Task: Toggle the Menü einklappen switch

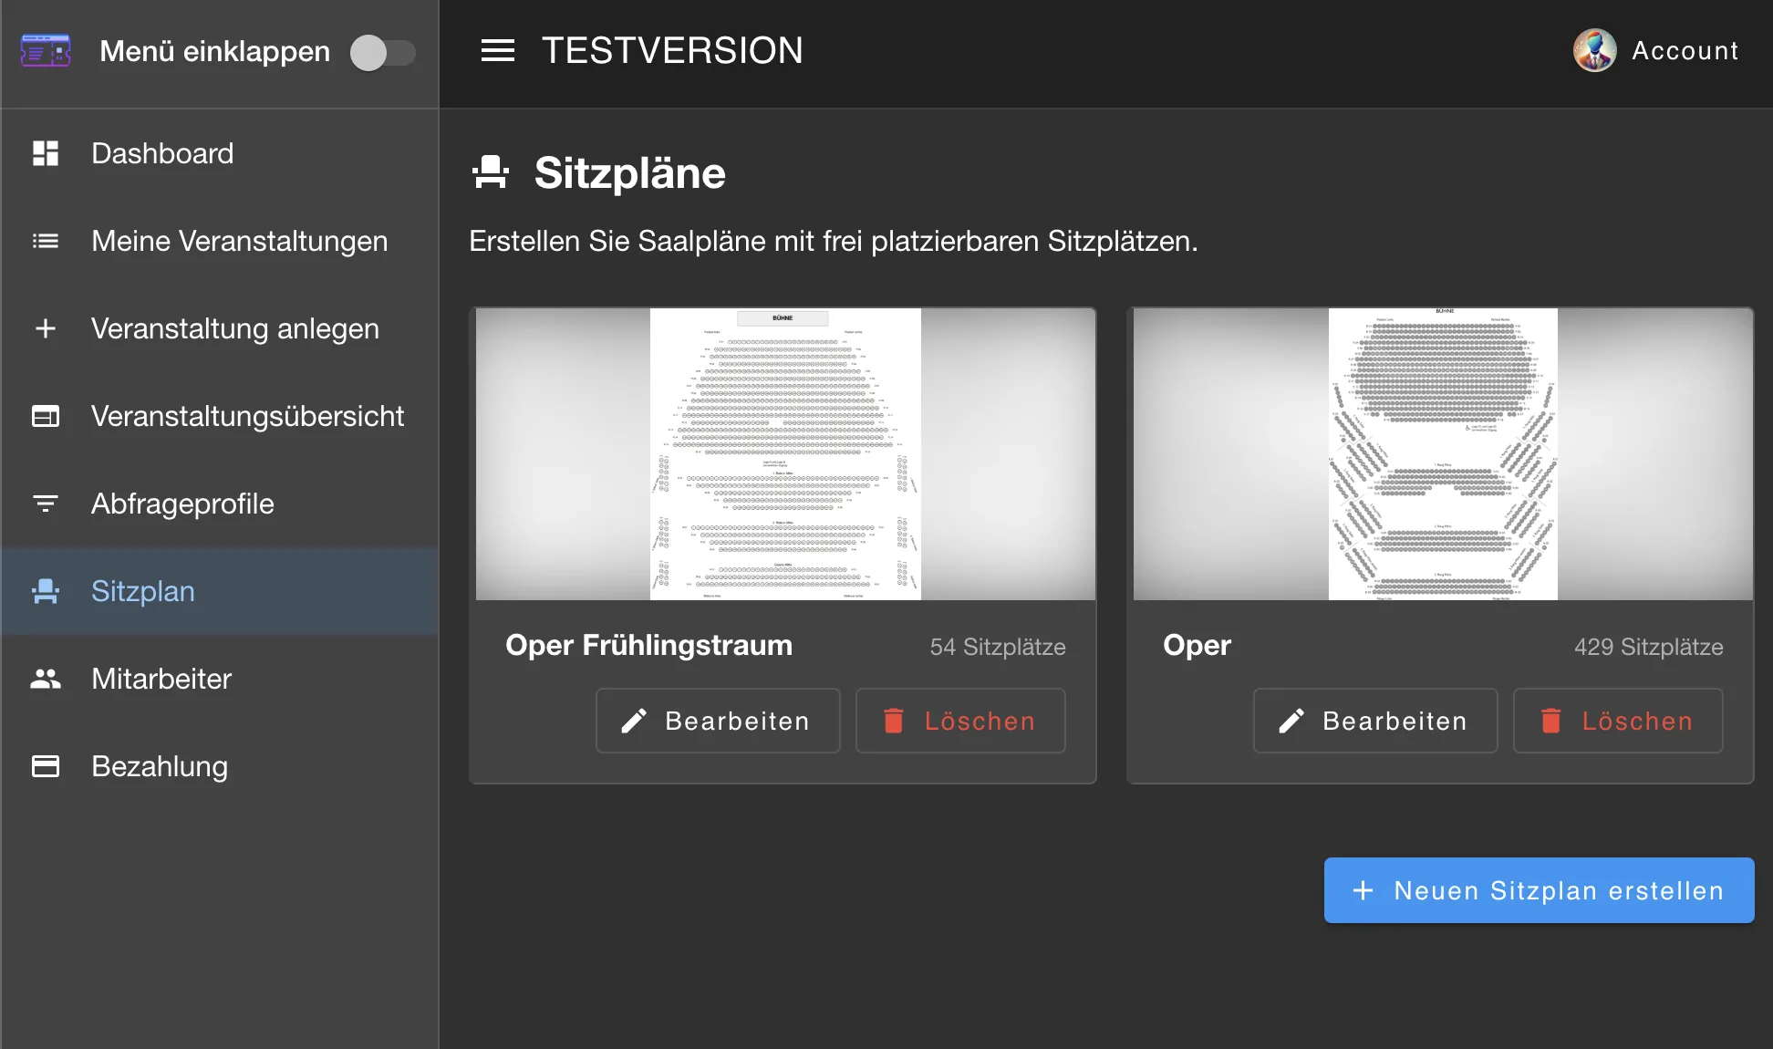Action: click(383, 53)
